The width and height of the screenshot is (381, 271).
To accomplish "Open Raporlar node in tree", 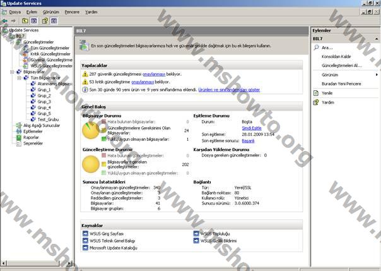I will coord(31,138).
